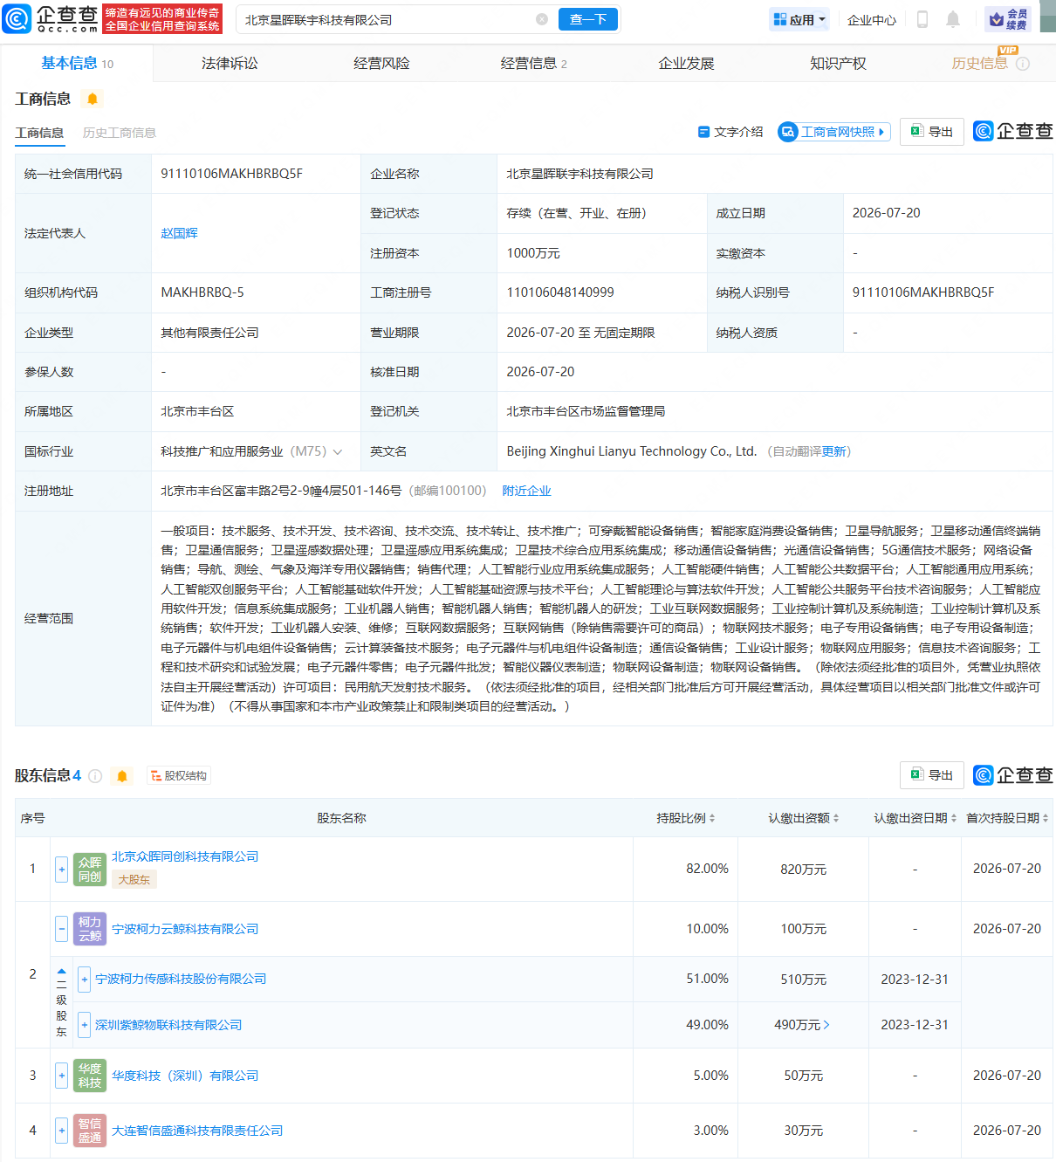Expand 北京众晖同创科技有限公司 row
Image resolution: width=1056 pixels, height=1162 pixels.
pyautogui.click(x=61, y=870)
